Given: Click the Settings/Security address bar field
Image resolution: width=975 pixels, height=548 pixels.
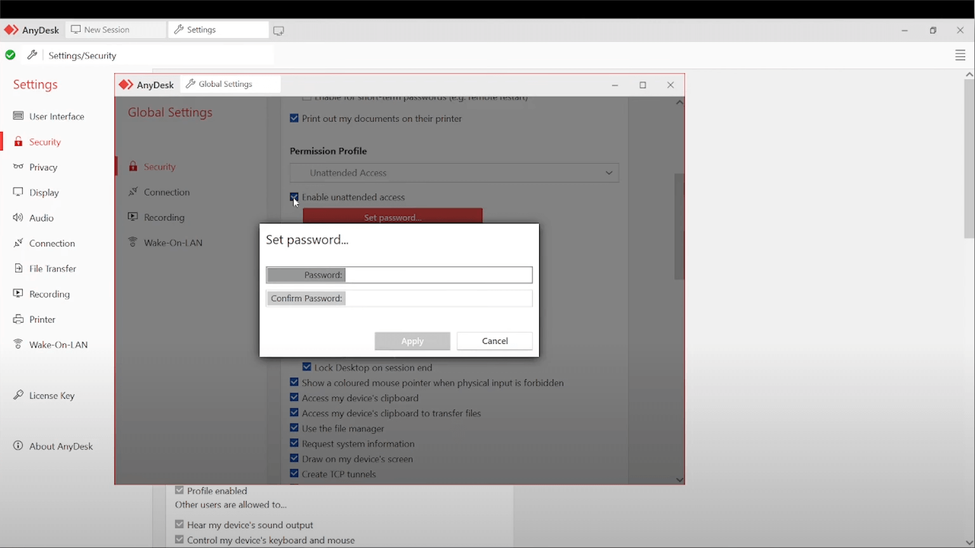Looking at the screenshot, I should click(159, 56).
